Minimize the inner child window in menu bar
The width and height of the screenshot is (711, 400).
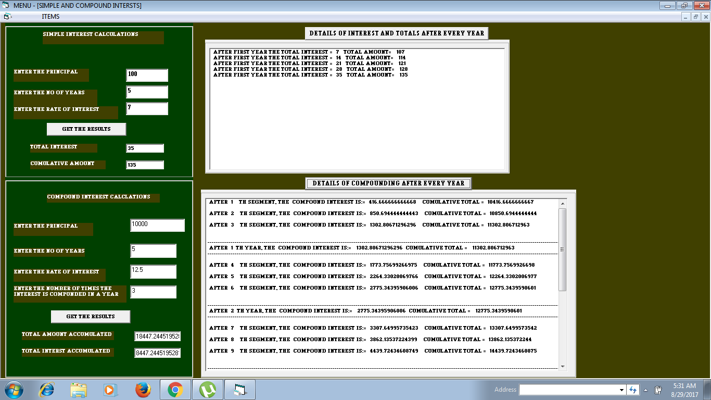(x=687, y=17)
